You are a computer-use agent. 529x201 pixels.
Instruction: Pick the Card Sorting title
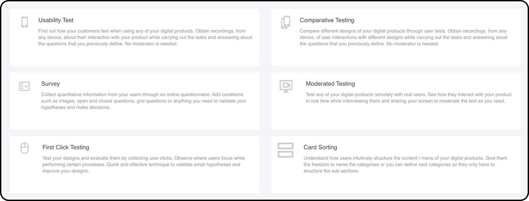(x=320, y=147)
